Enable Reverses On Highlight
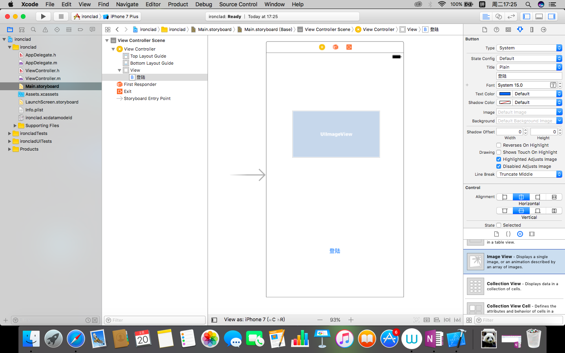This screenshot has width=565, height=353. point(499,145)
